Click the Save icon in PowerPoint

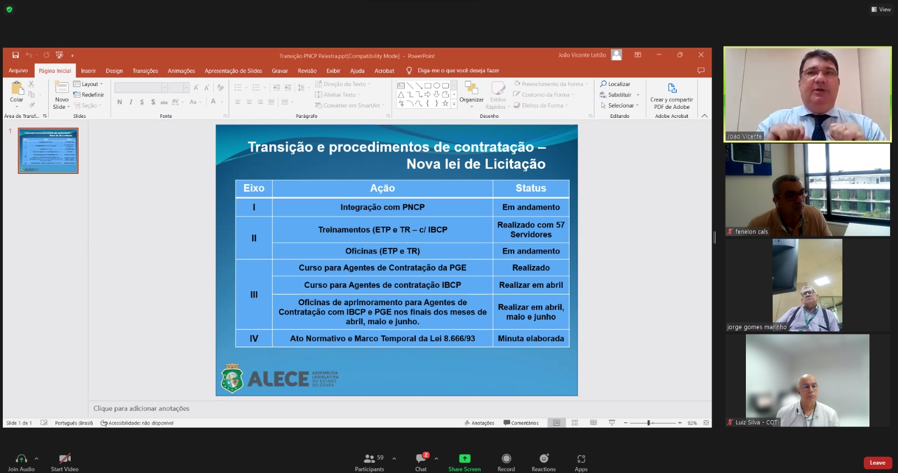(16, 55)
